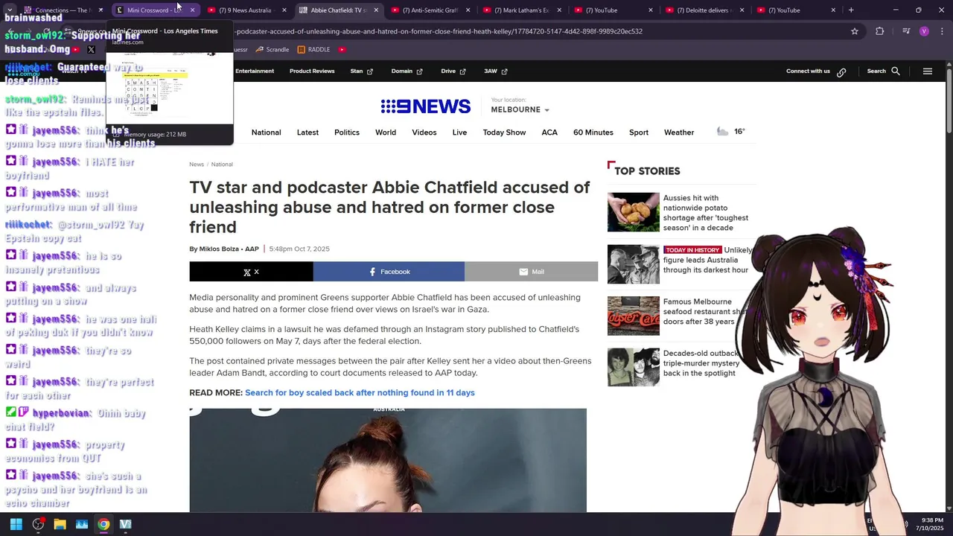
Task: Open the ACA menu item
Action: click(x=549, y=133)
